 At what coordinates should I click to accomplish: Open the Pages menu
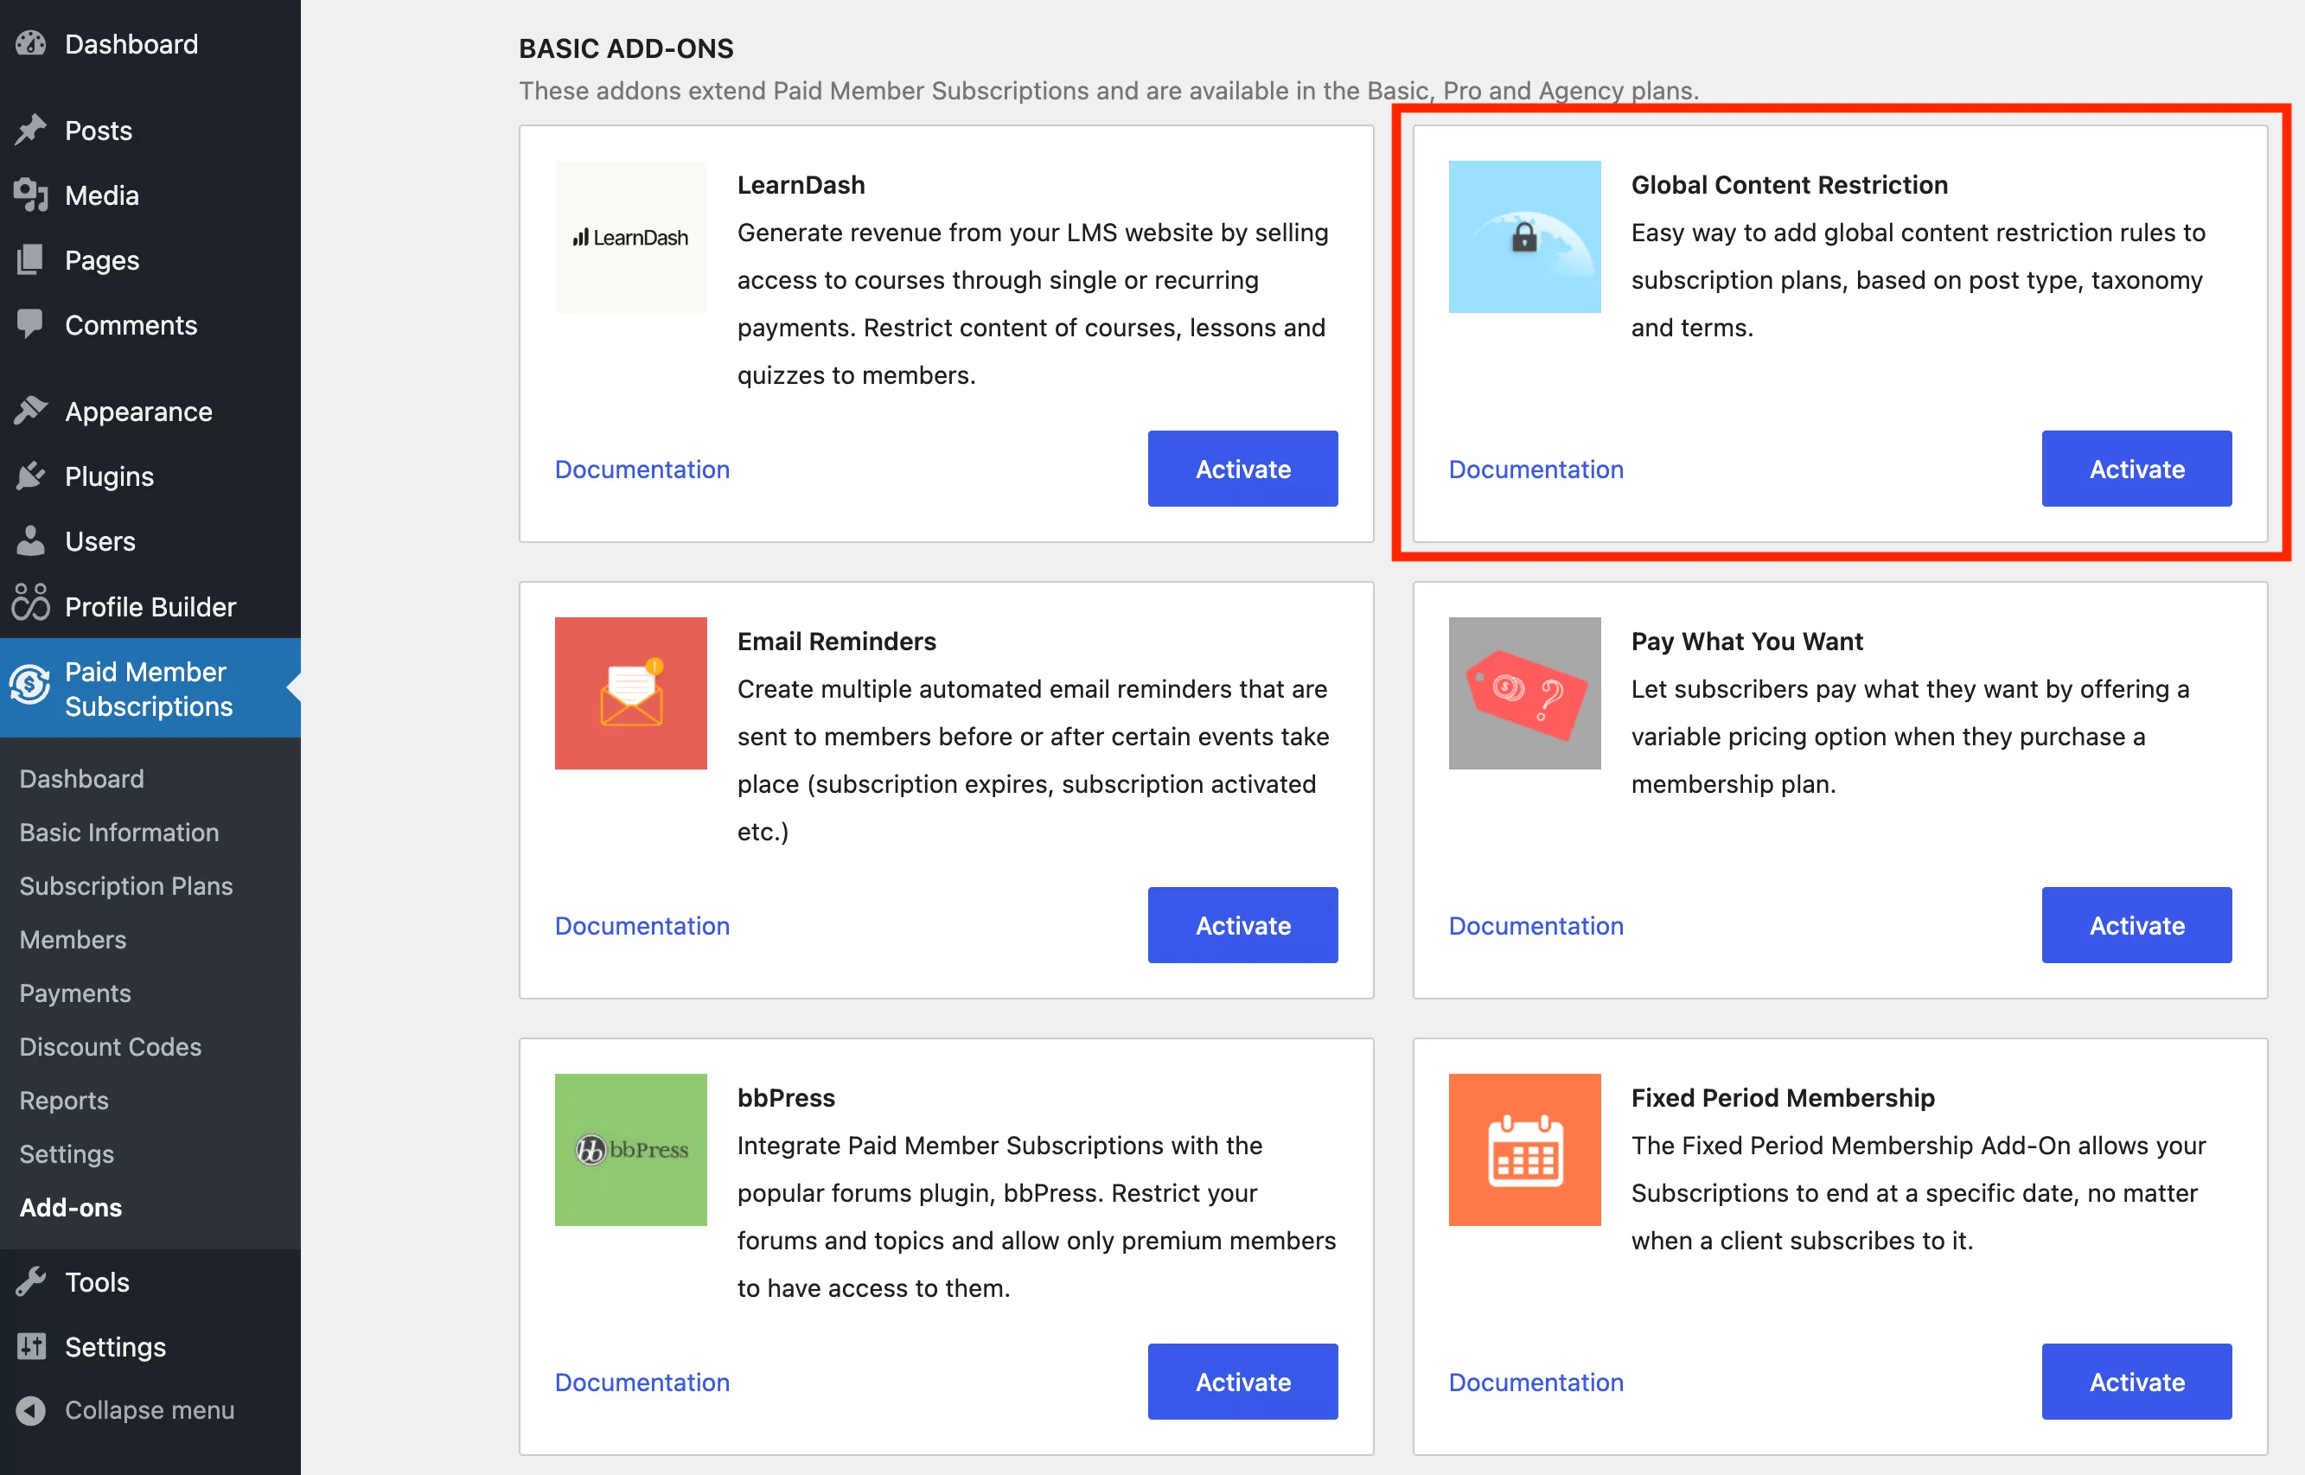click(x=150, y=259)
